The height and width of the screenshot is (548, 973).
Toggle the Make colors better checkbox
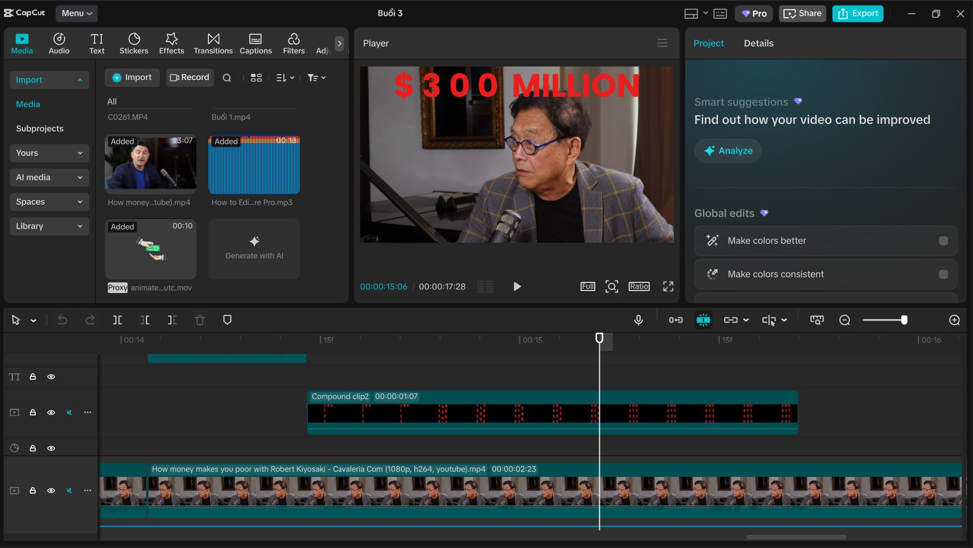(x=943, y=241)
